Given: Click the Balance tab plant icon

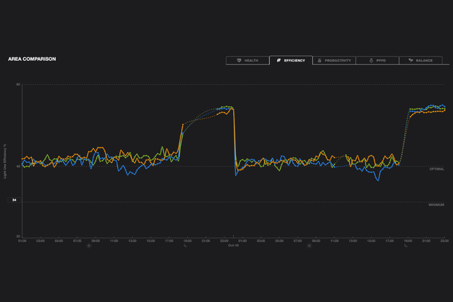Looking at the screenshot, I should (x=410, y=61).
